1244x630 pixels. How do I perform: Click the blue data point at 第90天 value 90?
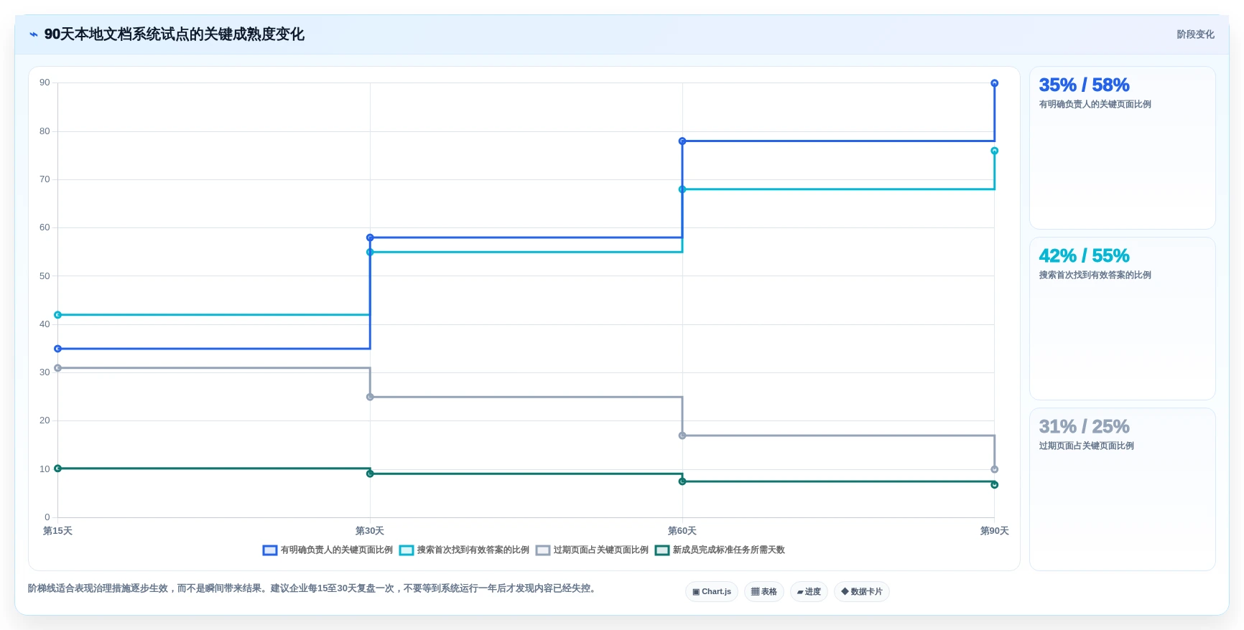click(x=995, y=83)
